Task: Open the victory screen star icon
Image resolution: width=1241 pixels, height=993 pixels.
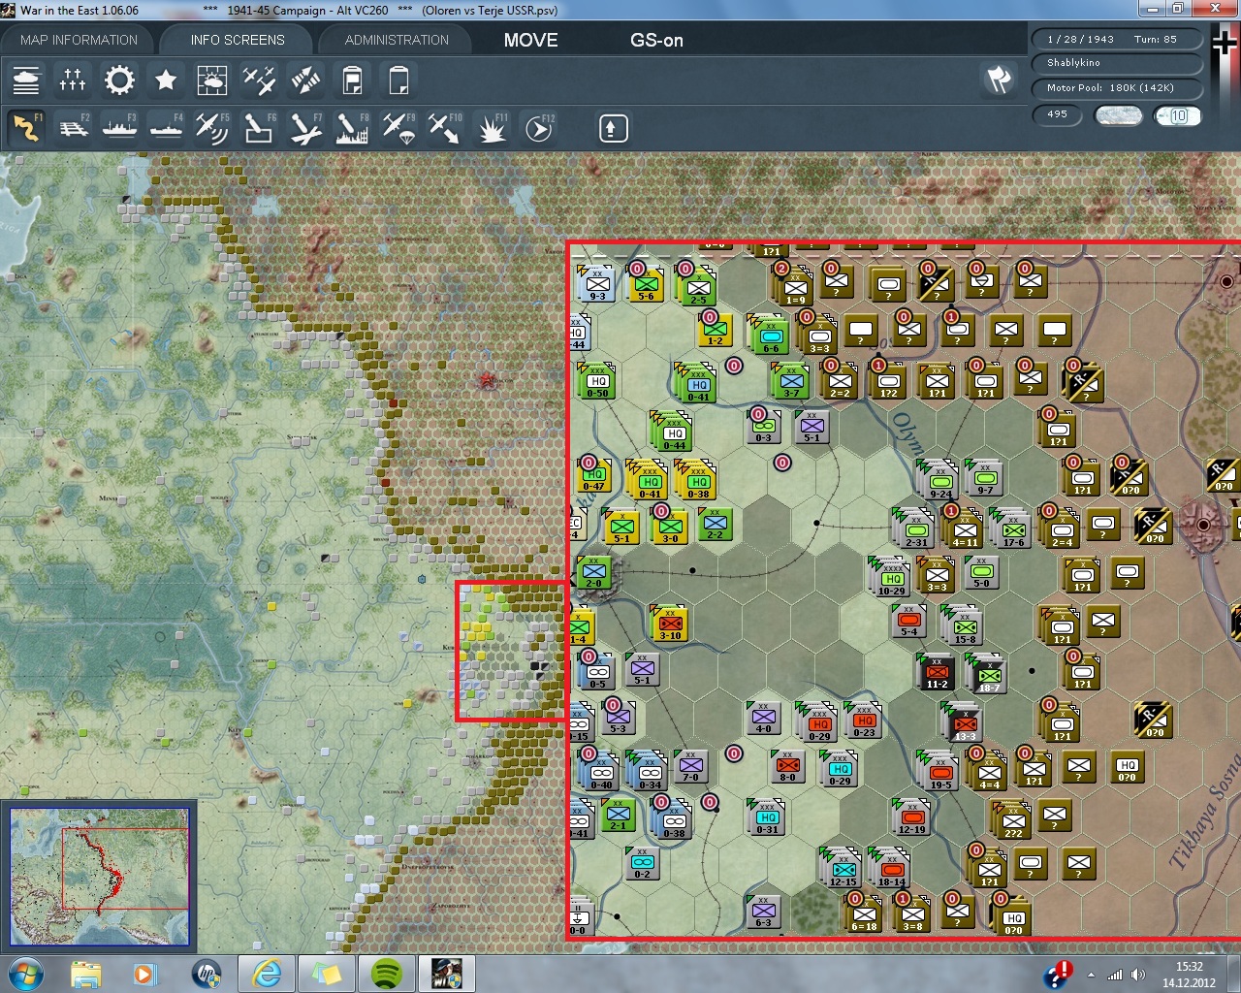Action: point(166,80)
